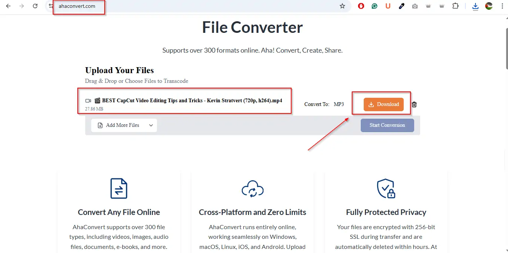The image size is (508, 253).
Task: Bookmark this page with the star icon
Action: pyautogui.click(x=342, y=6)
